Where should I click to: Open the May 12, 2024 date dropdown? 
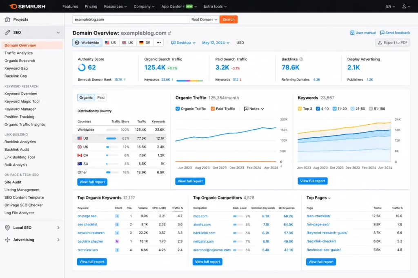[216, 42]
